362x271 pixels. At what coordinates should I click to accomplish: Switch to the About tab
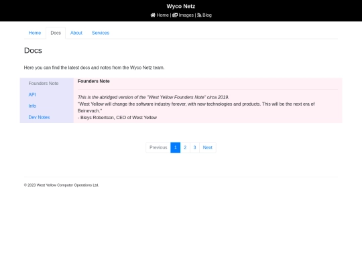[76, 33]
